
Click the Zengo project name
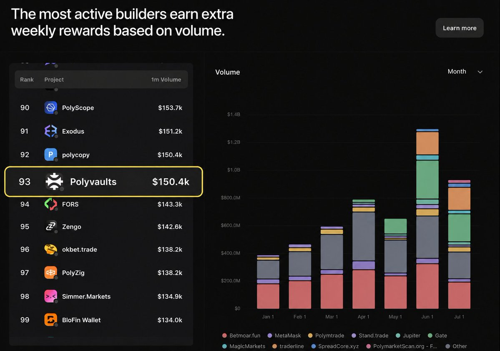click(x=71, y=227)
